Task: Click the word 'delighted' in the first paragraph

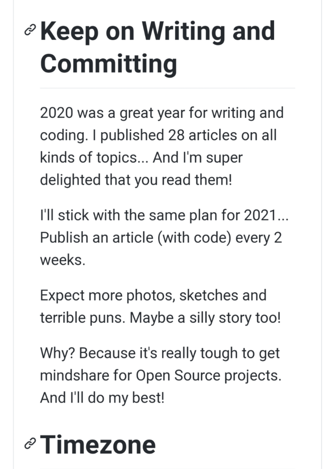Action: click(70, 180)
